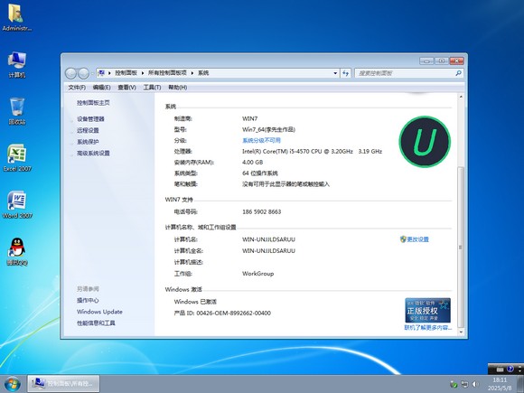Click the search magnifier icon
The width and height of the screenshot is (524, 393).
pyautogui.click(x=459, y=73)
